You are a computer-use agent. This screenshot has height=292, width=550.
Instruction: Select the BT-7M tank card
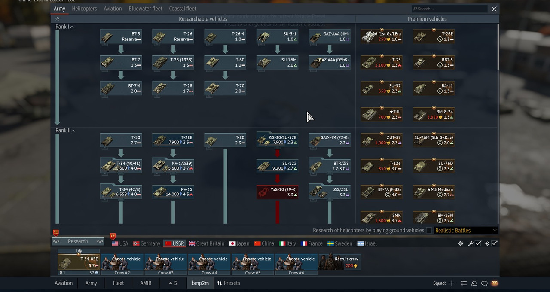click(x=121, y=88)
